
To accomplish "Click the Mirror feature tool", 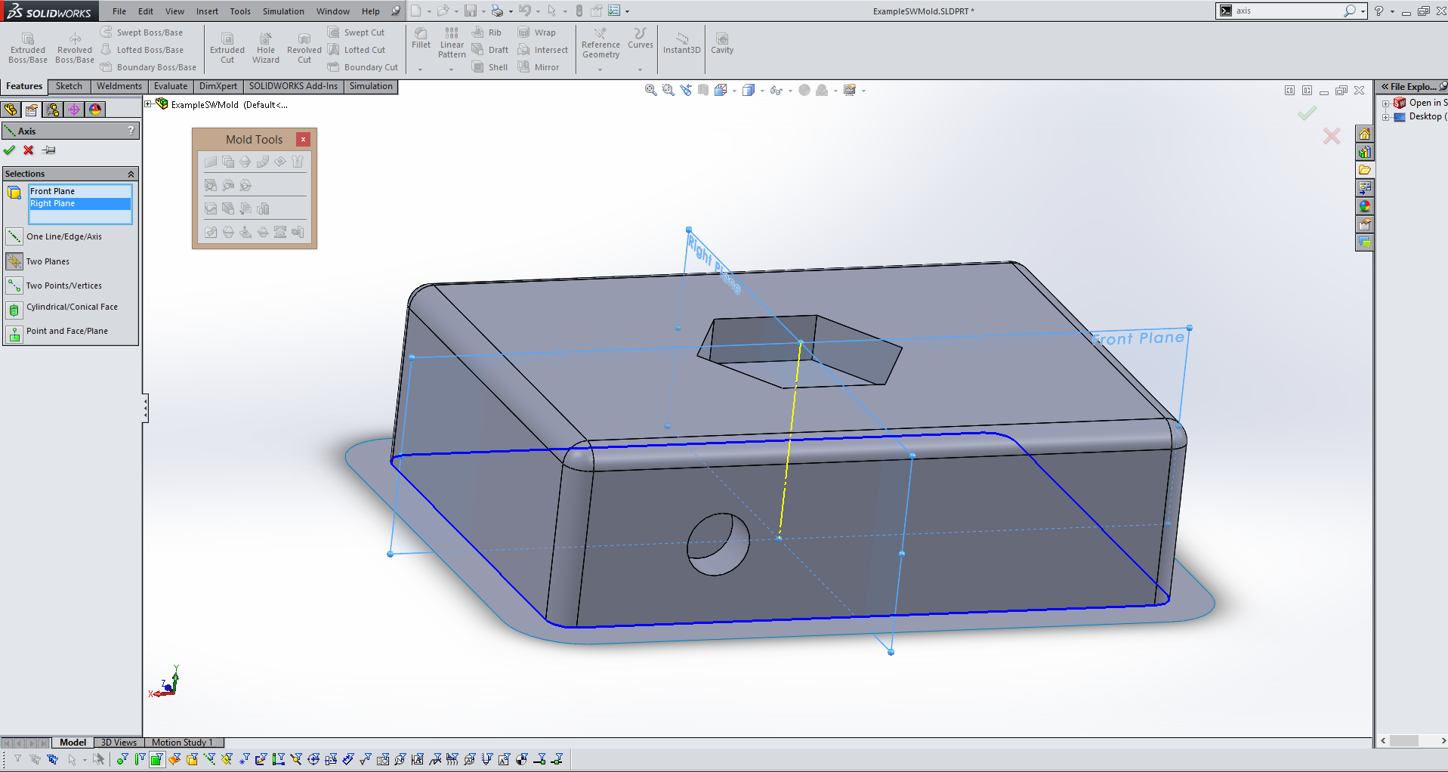I will coord(539,67).
